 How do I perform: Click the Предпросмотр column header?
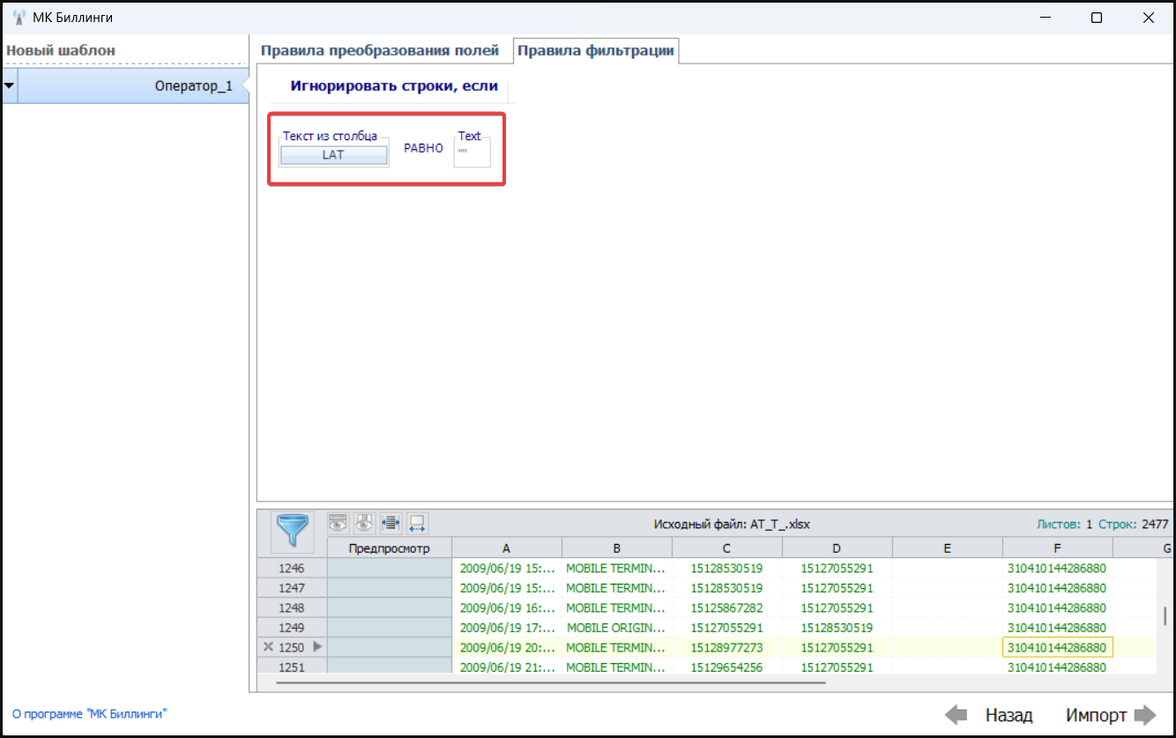coord(389,548)
